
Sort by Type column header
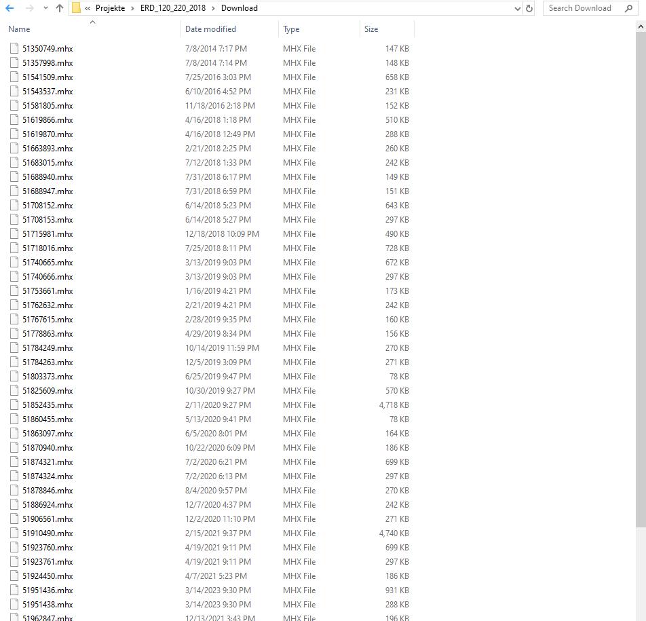pyautogui.click(x=291, y=29)
